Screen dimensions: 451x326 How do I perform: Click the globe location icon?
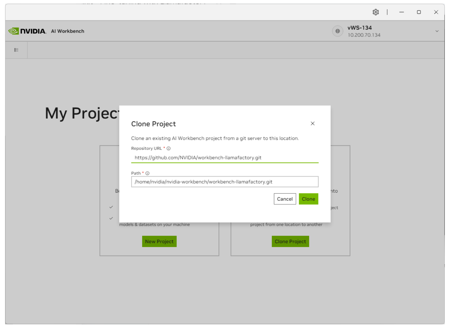337,31
